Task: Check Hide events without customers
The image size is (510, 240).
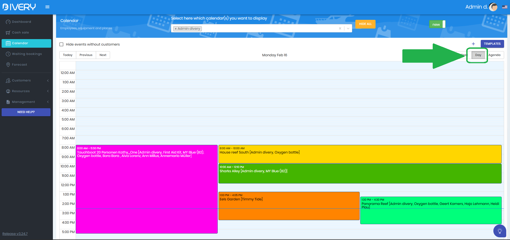Action: click(x=61, y=44)
